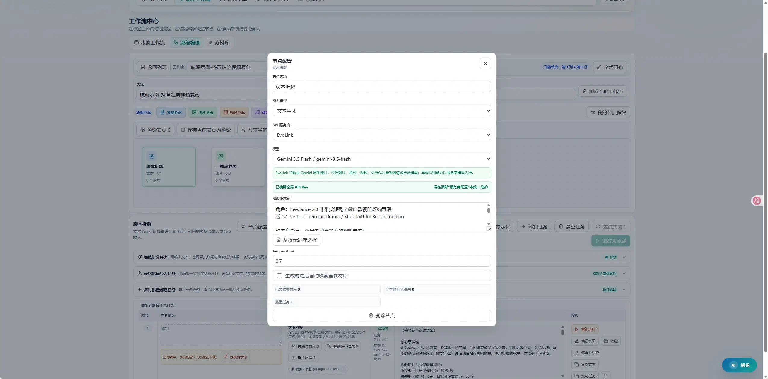Click the 重新运行 rerun button
The height and width of the screenshot is (379, 768).
point(585,329)
